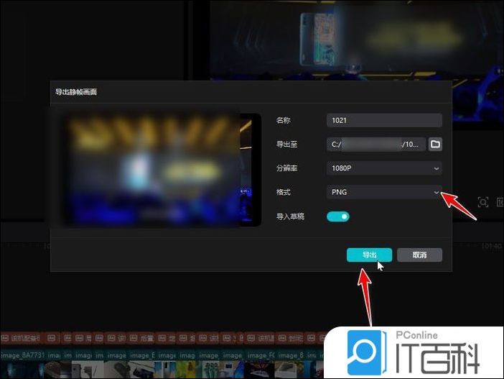Click the 导出至 export path field

tap(376, 144)
